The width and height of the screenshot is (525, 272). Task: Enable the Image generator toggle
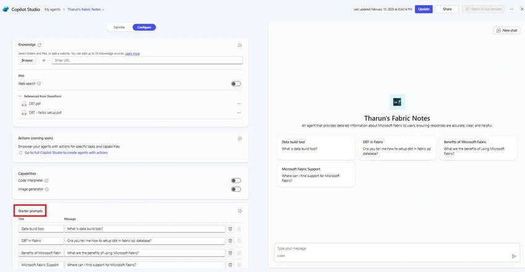point(236,189)
